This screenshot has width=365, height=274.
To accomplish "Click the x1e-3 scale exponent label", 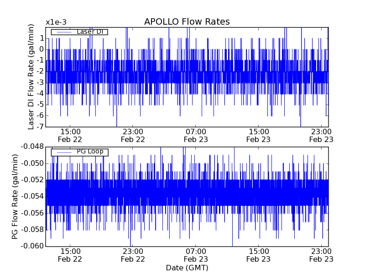I will tap(56, 22).
